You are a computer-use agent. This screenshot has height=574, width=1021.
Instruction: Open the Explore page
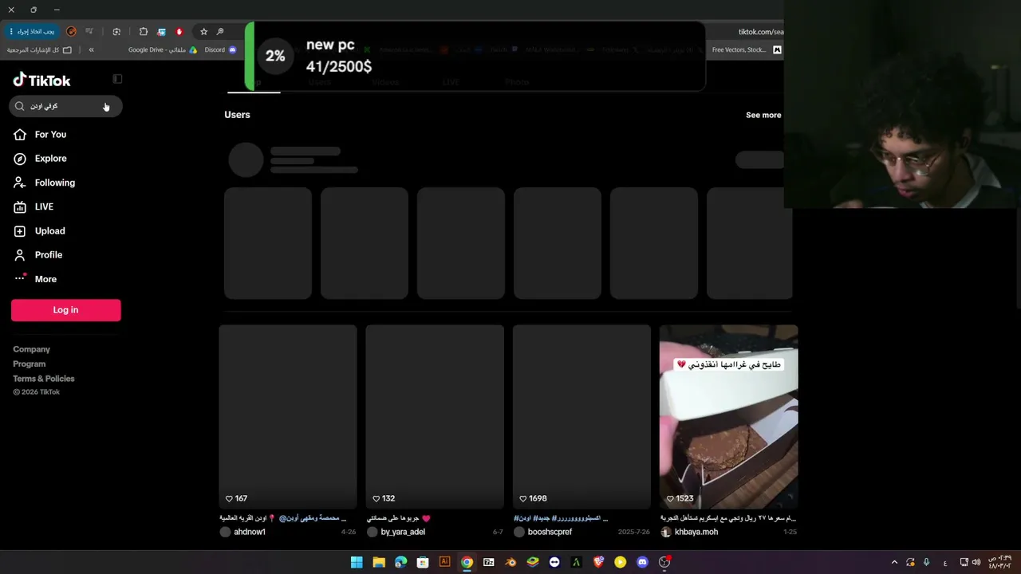[x=50, y=159]
